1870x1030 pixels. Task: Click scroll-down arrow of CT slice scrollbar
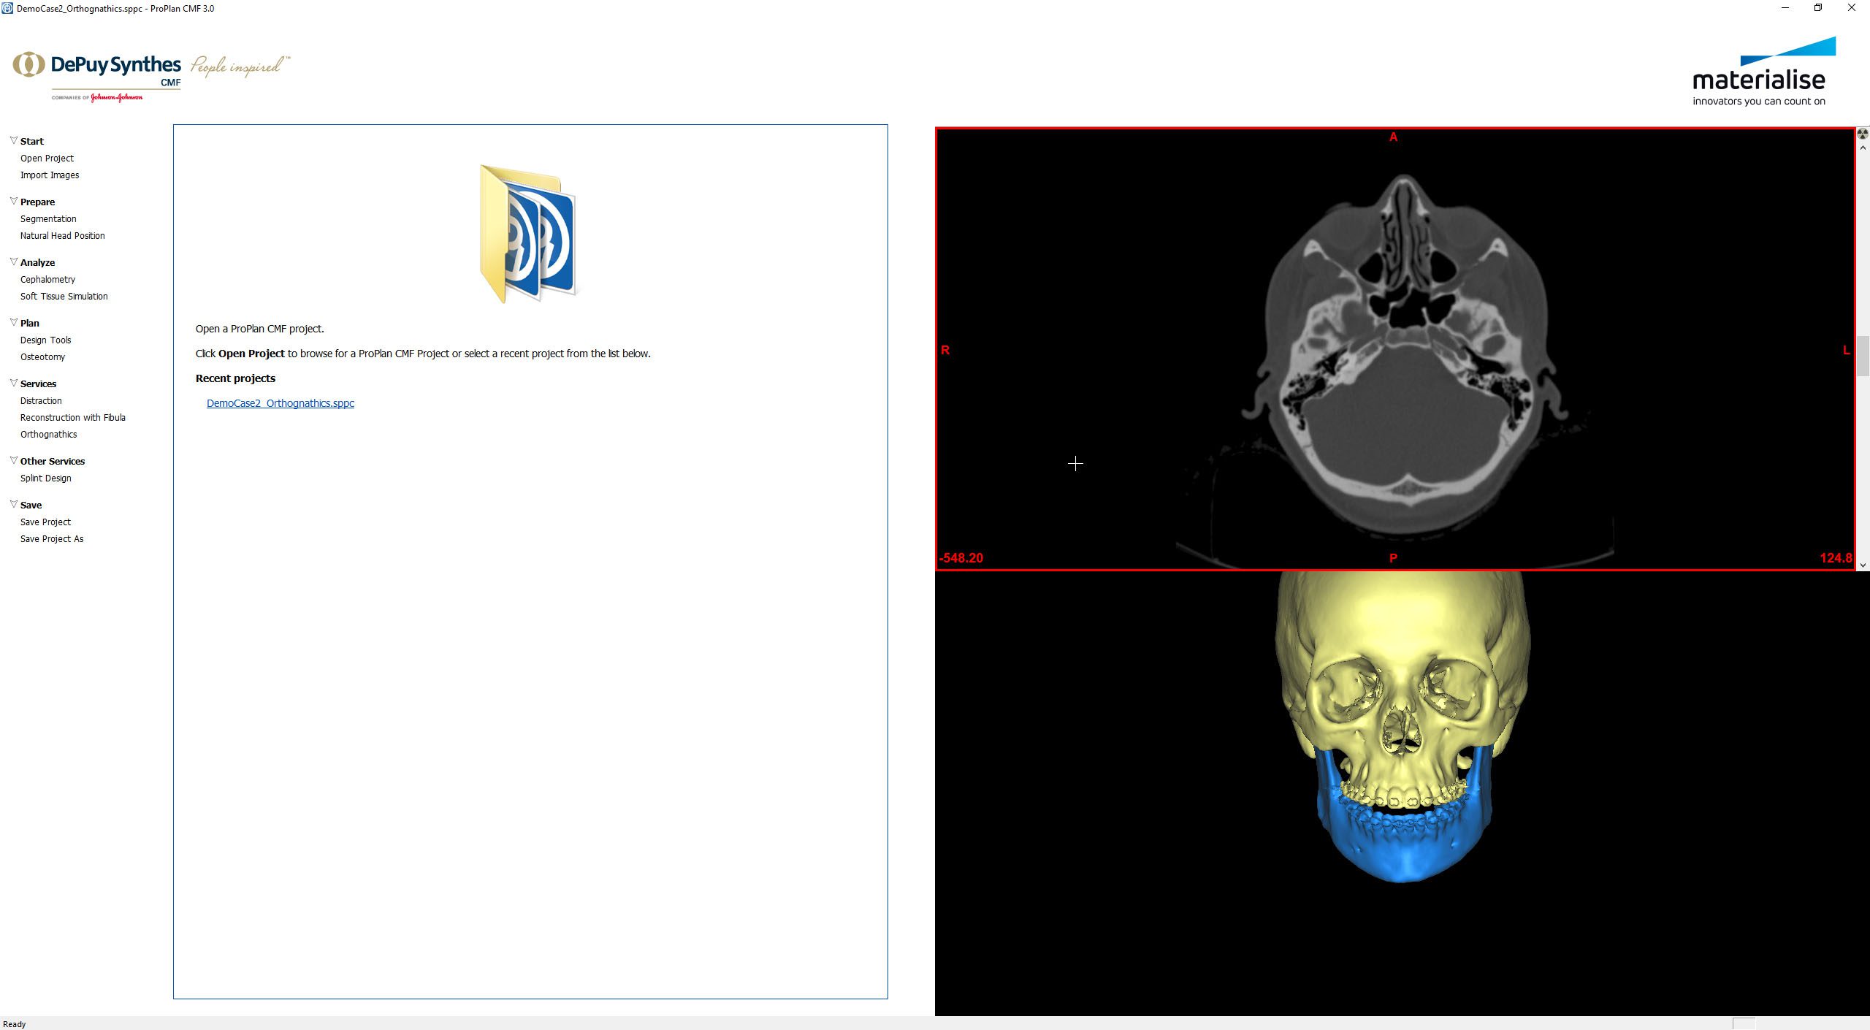point(1863,565)
